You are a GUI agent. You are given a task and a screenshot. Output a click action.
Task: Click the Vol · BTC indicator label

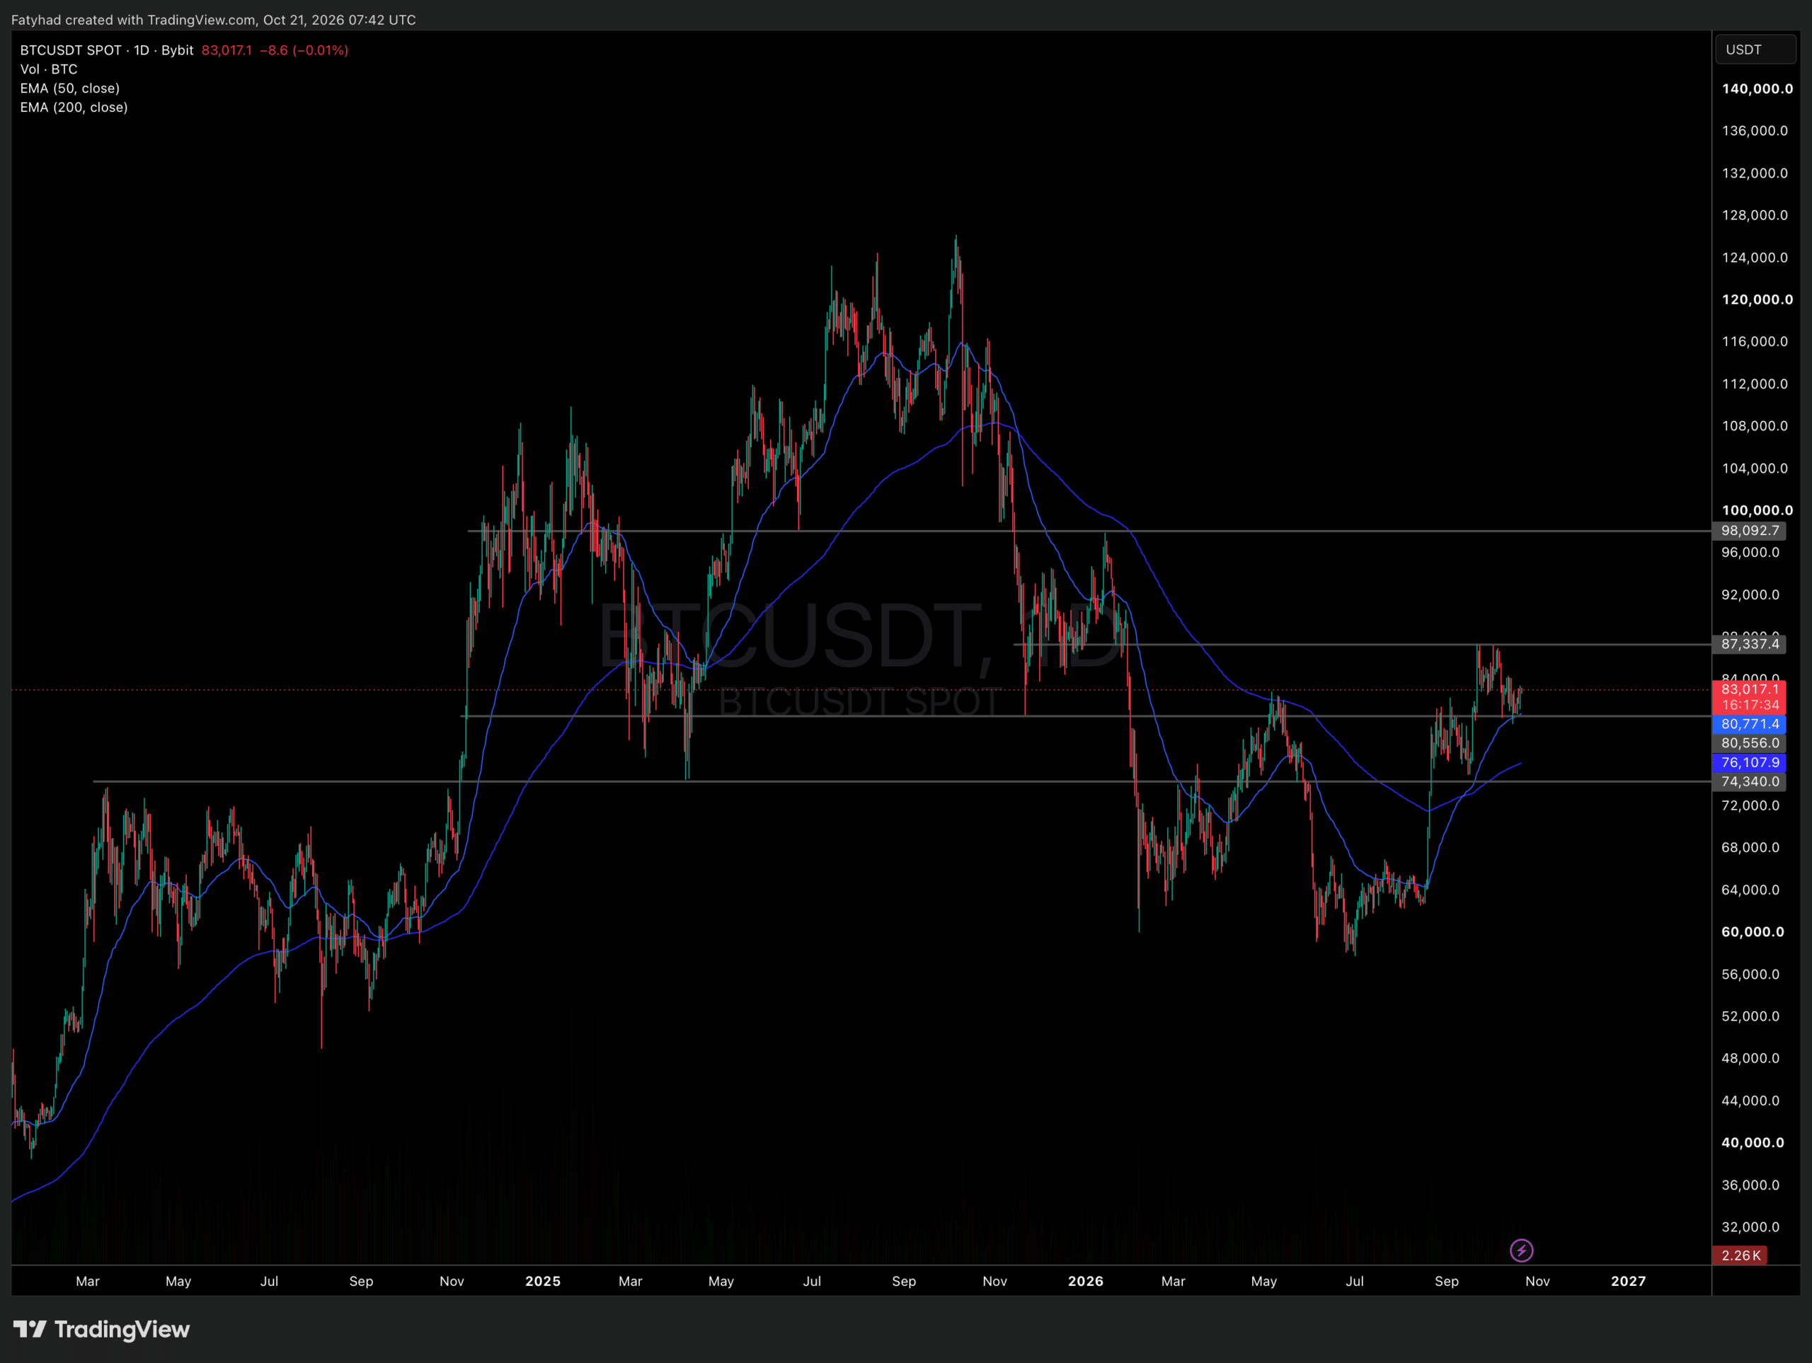[x=49, y=69]
